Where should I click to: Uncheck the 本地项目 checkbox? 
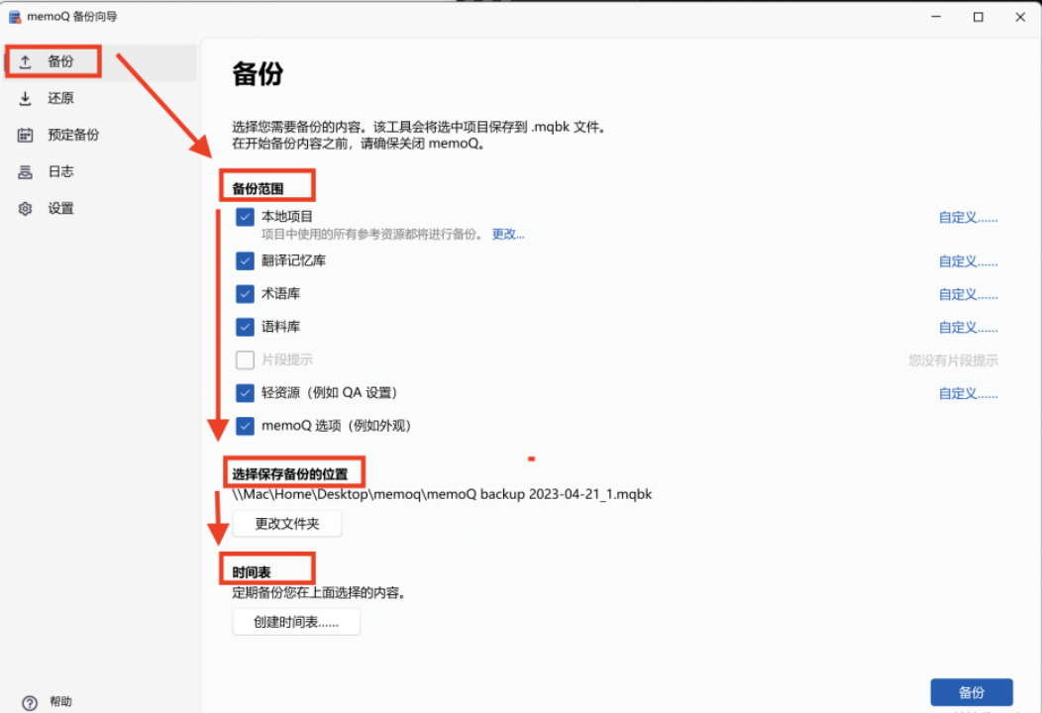click(245, 217)
